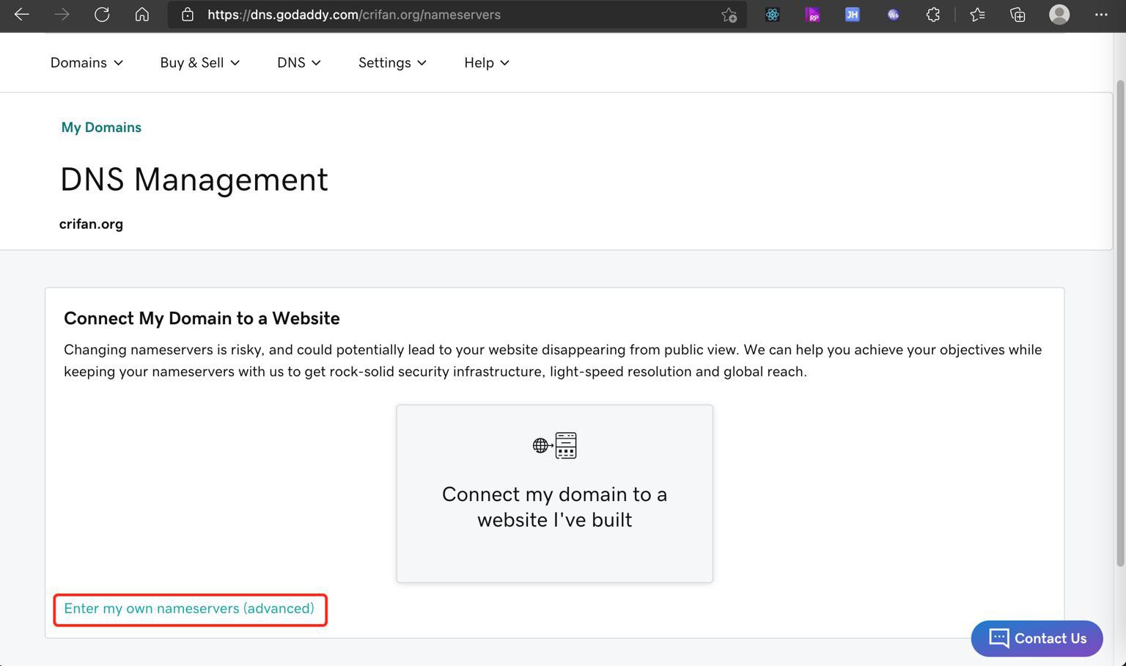Open the browser profile avatar
Screen dimensions: 1126x666
coord(1059,14)
